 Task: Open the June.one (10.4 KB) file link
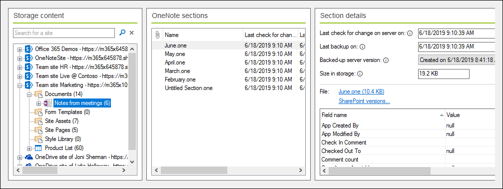pos(361,92)
